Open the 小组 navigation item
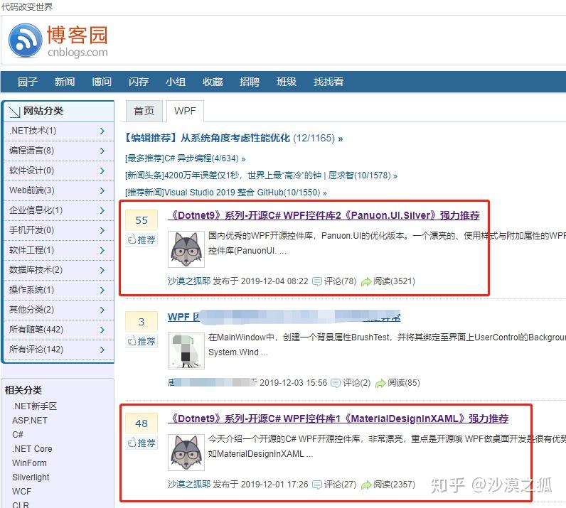The width and height of the screenshot is (566, 508). click(x=176, y=82)
